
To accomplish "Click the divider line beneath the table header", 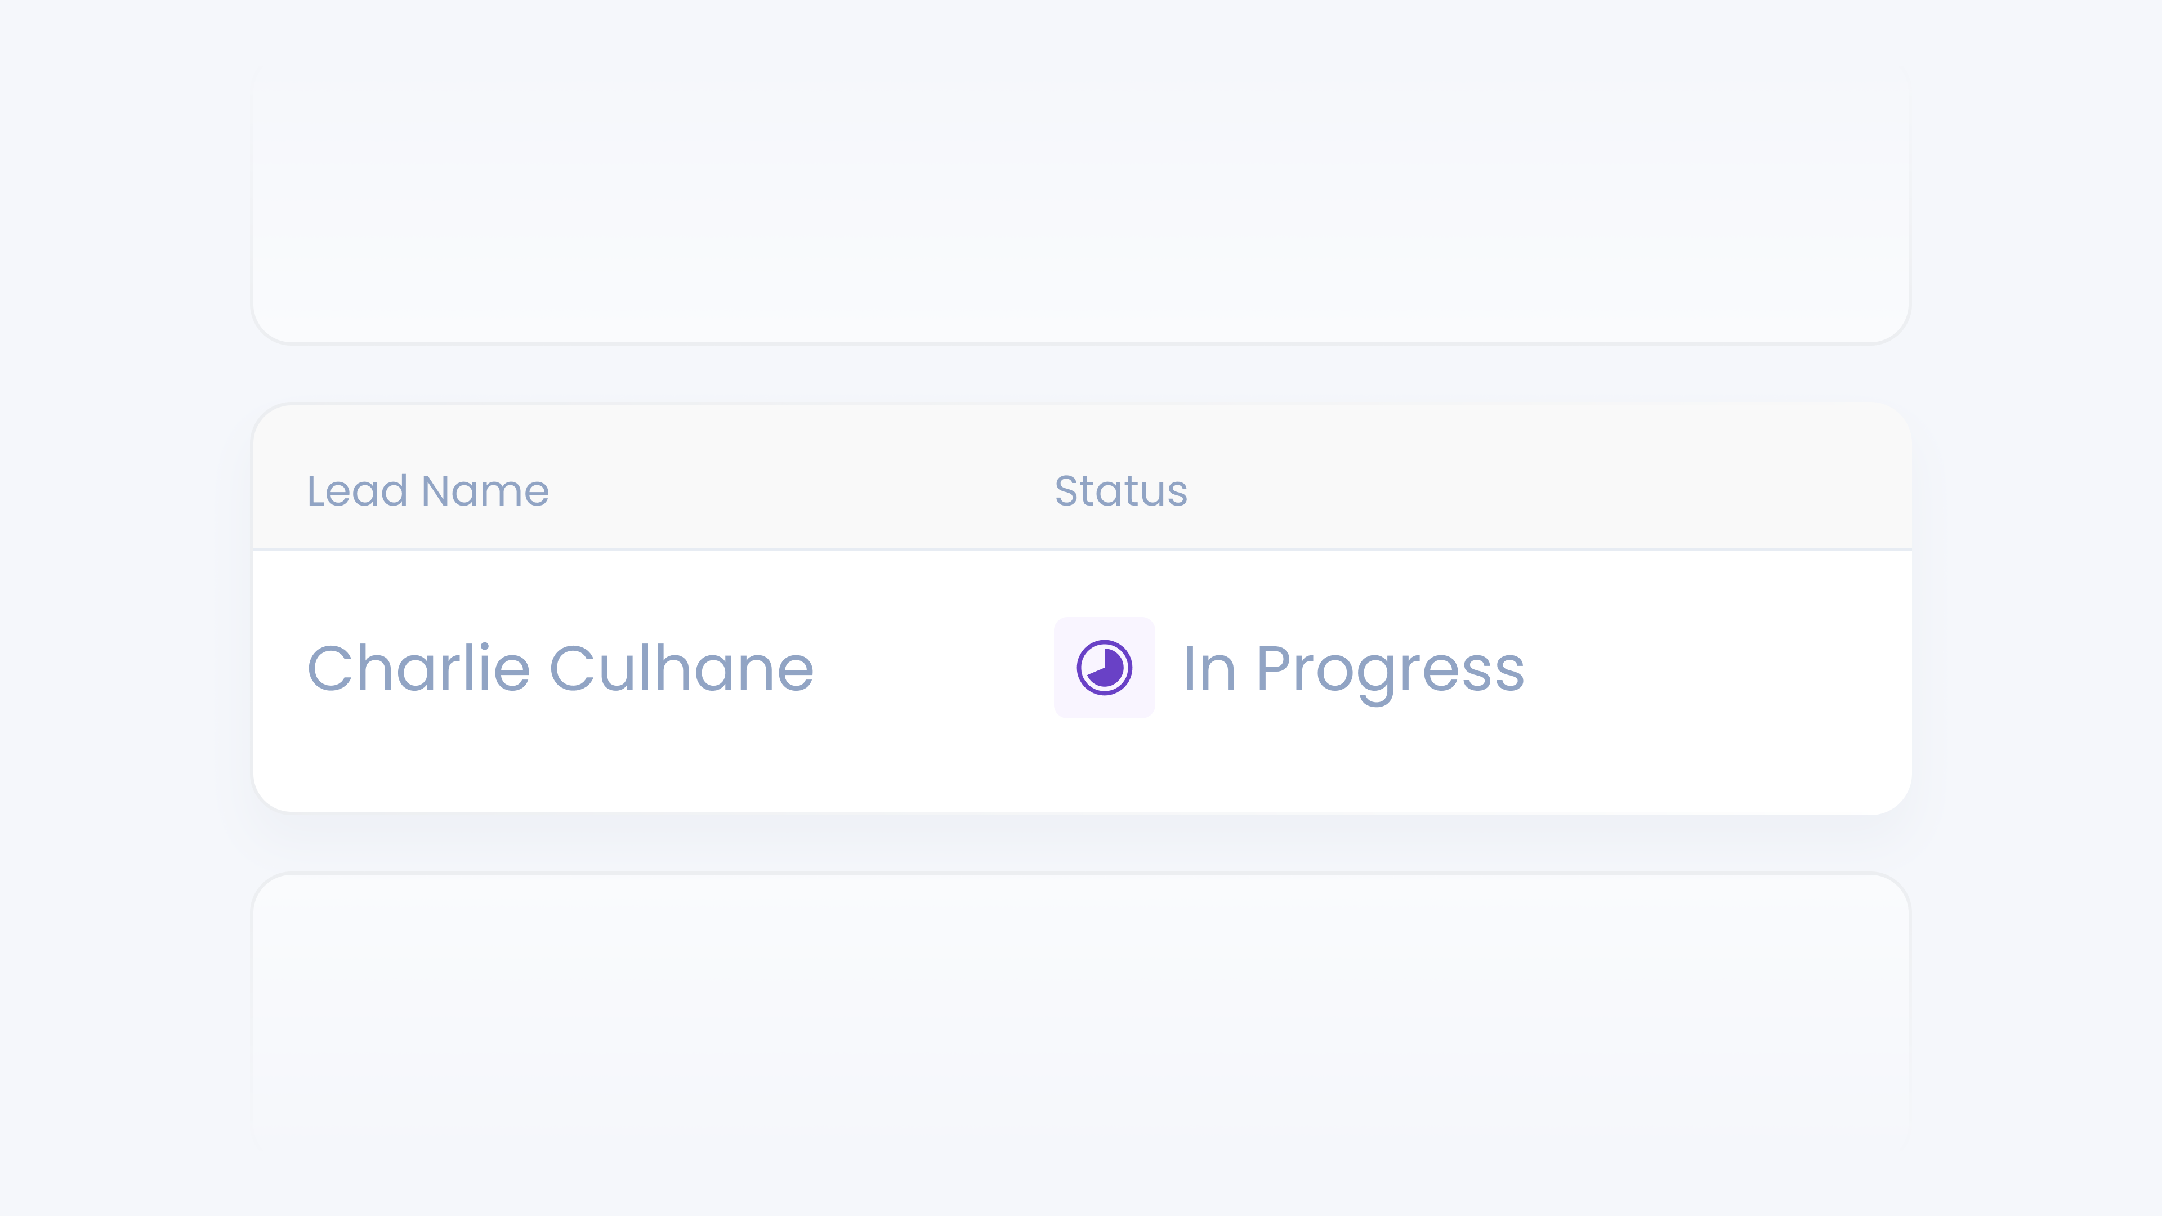I will point(1081,549).
